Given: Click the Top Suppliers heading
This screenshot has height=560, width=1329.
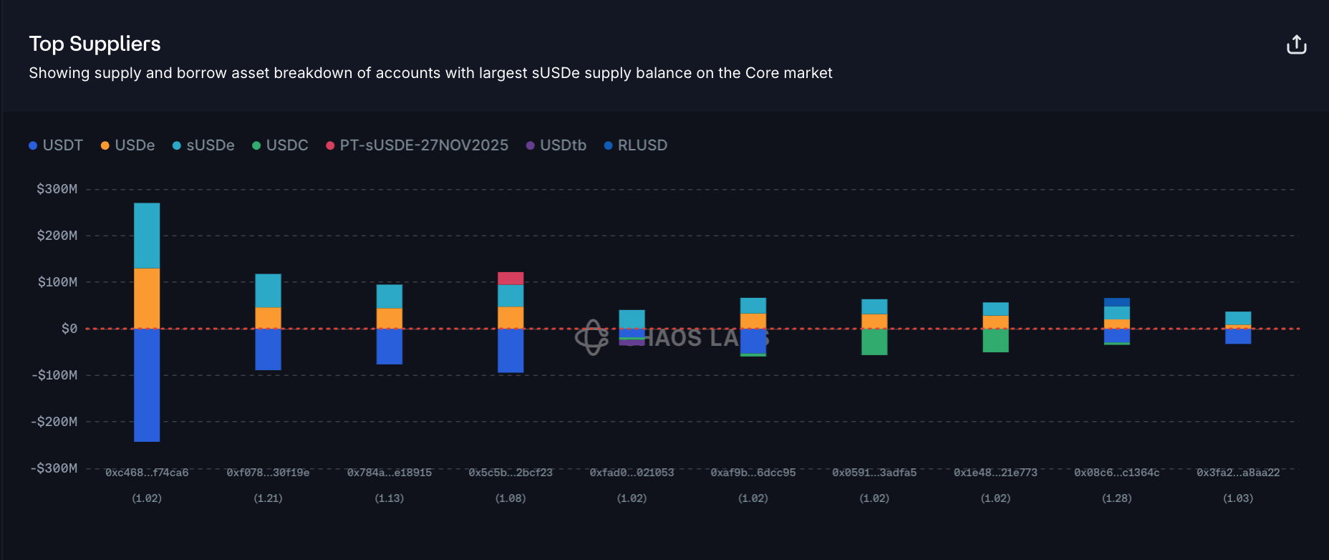Looking at the screenshot, I should coord(95,44).
